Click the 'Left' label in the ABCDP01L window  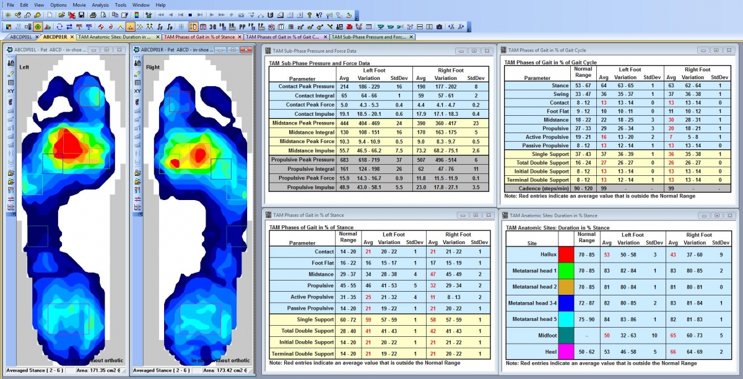[x=24, y=67]
